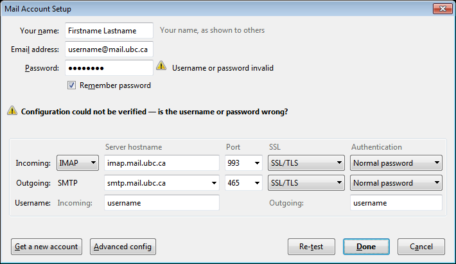The height and width of the screenshot is (264, 456).
Task: Click the Re-test button
Action: tap(311, 246)
